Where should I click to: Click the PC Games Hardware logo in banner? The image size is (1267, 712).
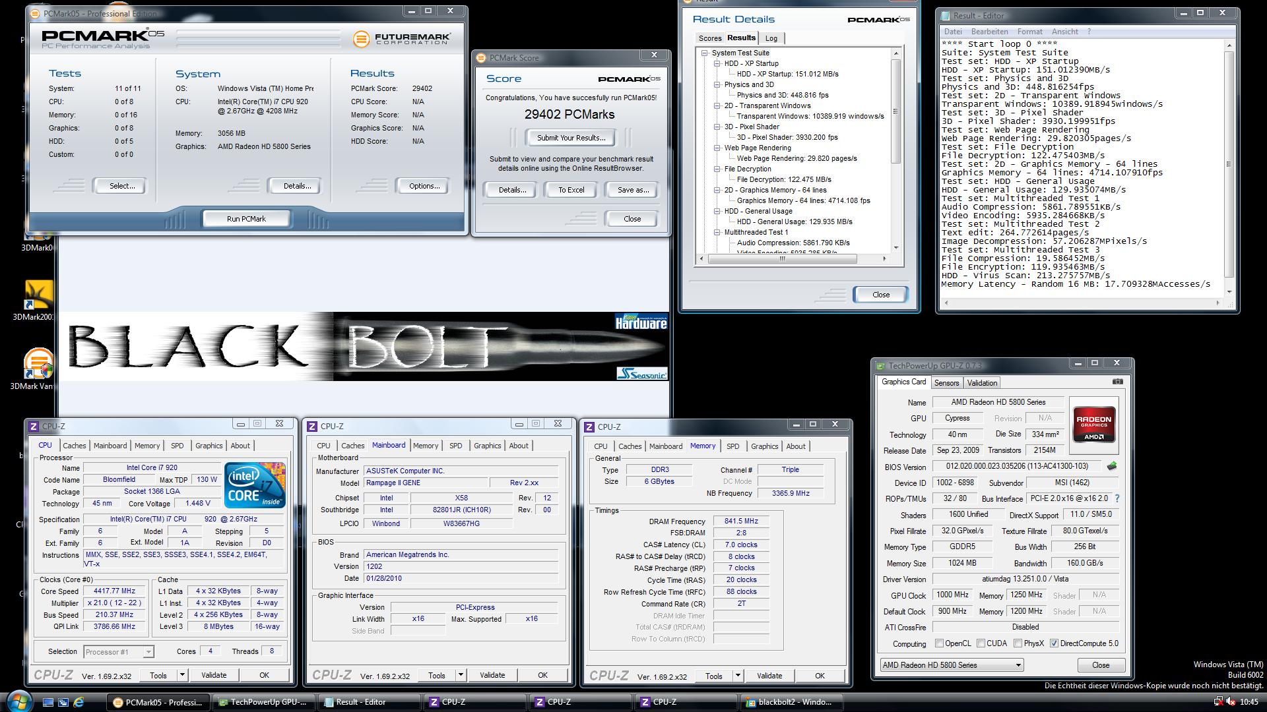coord(641,322)
